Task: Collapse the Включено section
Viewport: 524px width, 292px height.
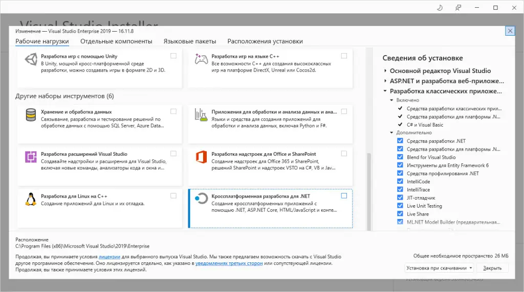Action: click(x=391, y=100)
